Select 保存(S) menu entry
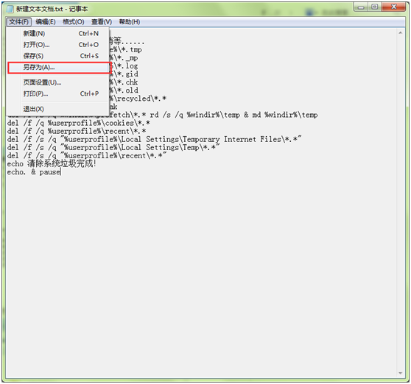This screenshot has height=384, width=411. pos(58,56)
